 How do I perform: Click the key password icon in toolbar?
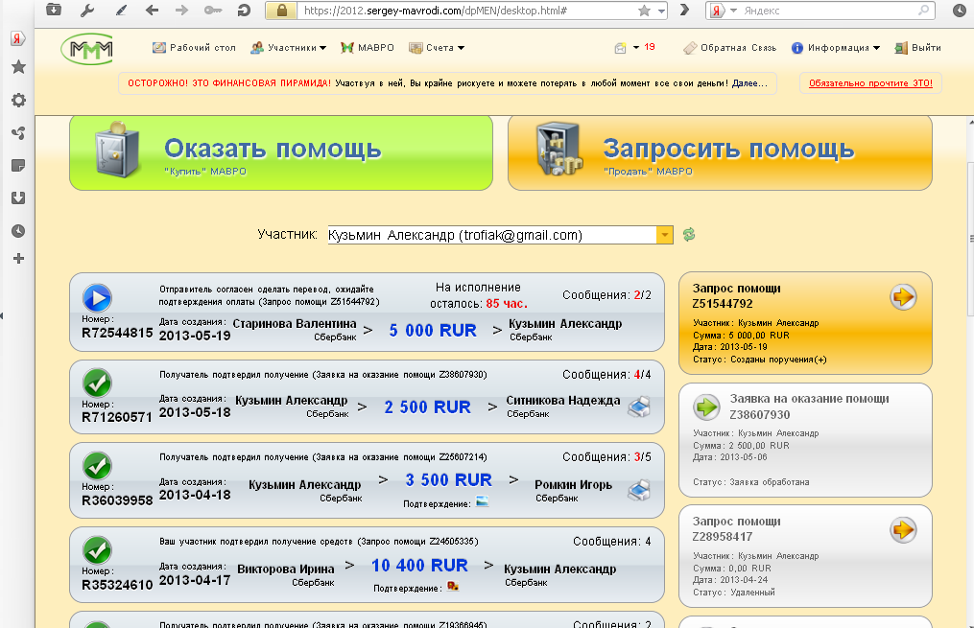(212, 10)
